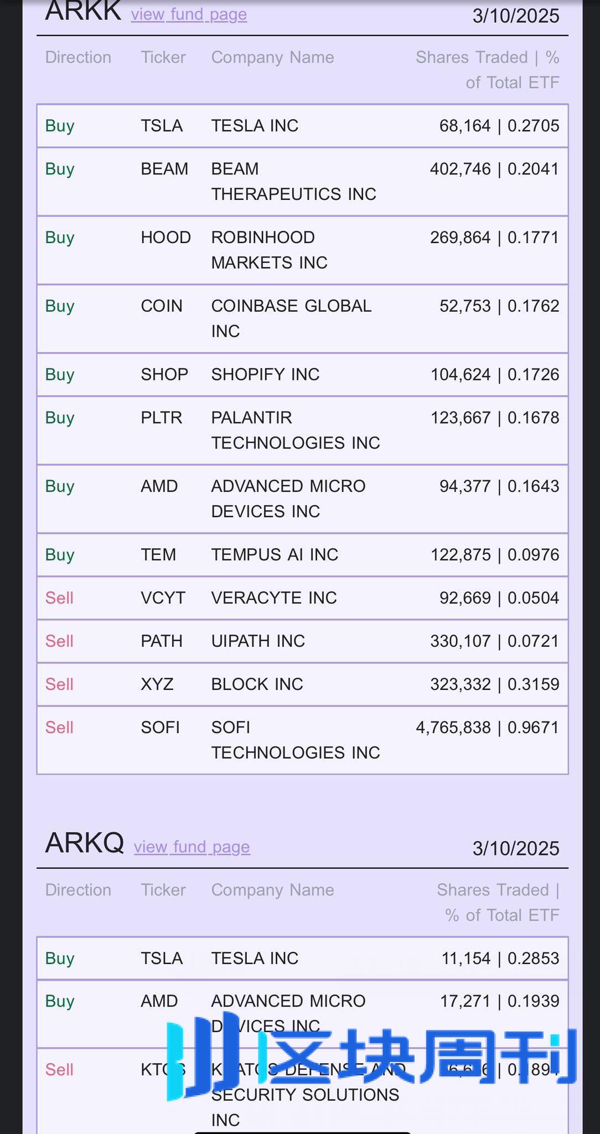
Task: Select the XYZ Block Inc sell row
Action: pos(302,684)
